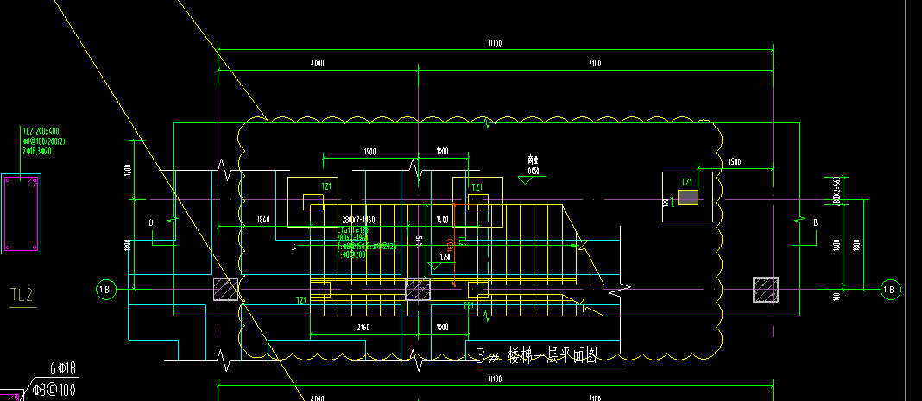
Task: Select the red 1600 dimension text
Action: coord(450,246)
